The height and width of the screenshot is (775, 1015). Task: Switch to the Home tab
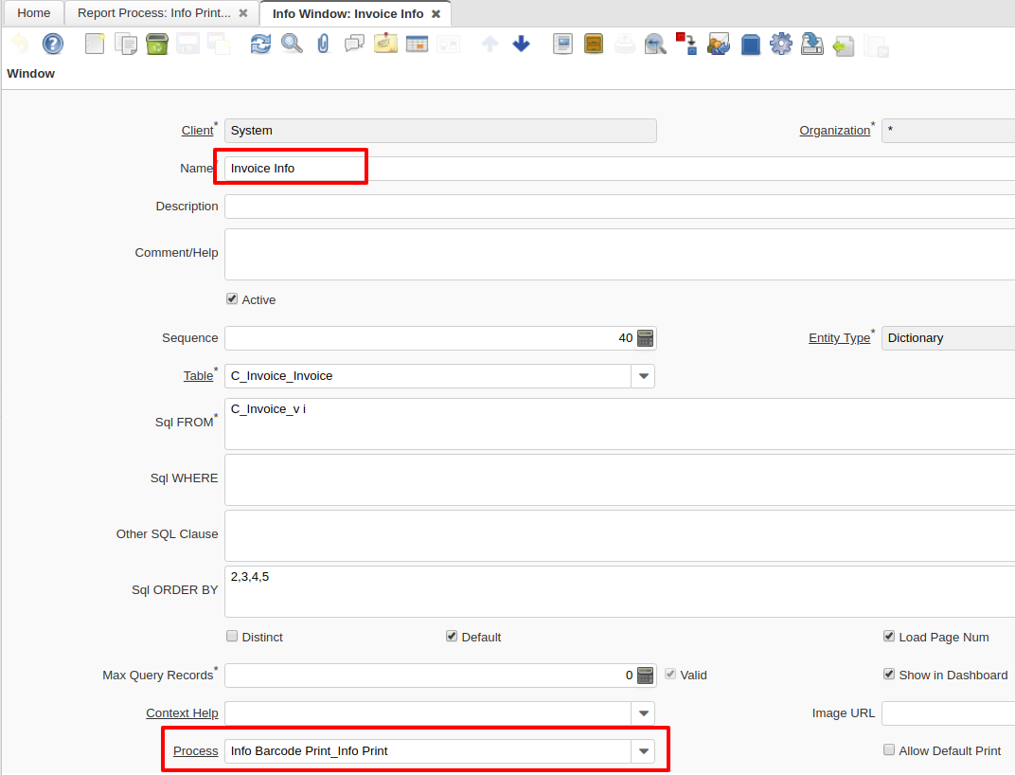pos(33,13)
